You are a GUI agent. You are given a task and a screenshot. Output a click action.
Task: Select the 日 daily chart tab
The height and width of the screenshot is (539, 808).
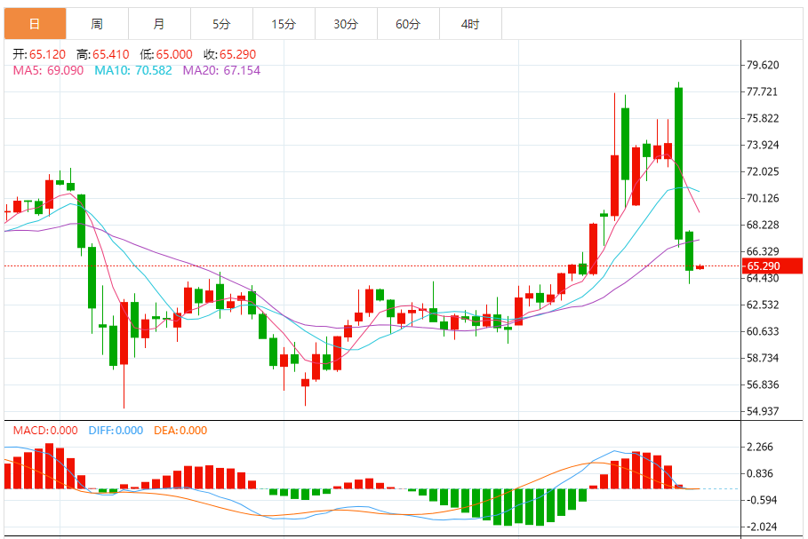[x=35, y=24]
